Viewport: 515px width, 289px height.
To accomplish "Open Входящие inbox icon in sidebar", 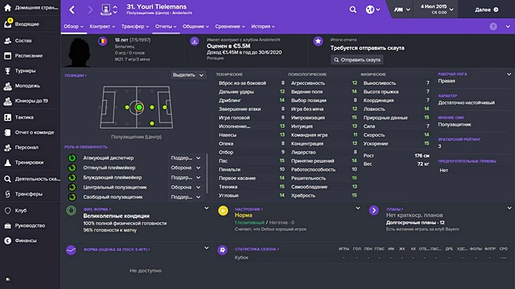I will point(8,23).
